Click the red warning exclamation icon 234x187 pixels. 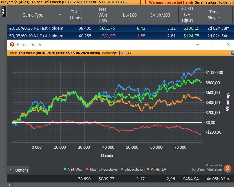click(145, 2)
